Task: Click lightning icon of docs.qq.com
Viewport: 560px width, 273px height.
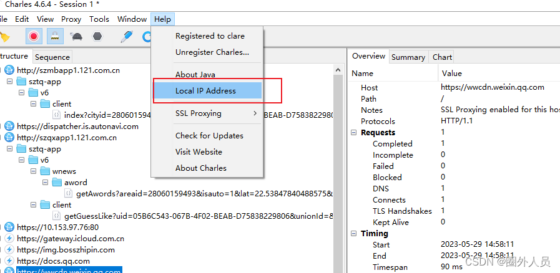Action: tap(9, 261)
